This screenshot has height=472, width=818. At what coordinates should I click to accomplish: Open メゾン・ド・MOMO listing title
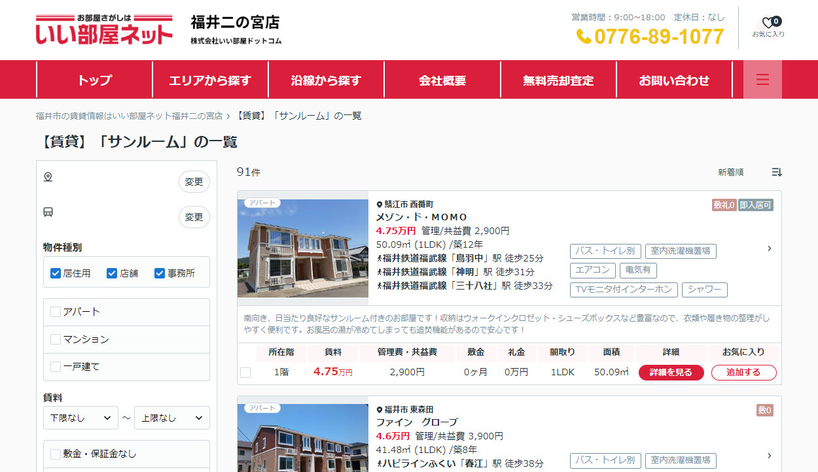click(422, 217)
